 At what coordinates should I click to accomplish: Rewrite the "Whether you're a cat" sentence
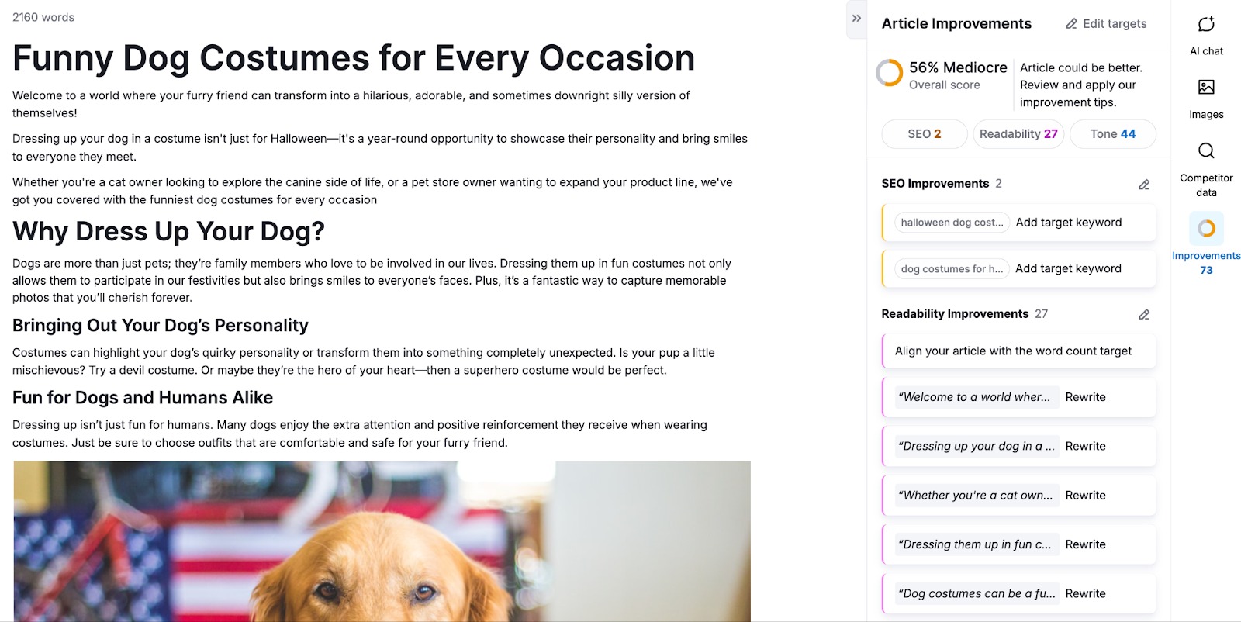coord(1085,496)
